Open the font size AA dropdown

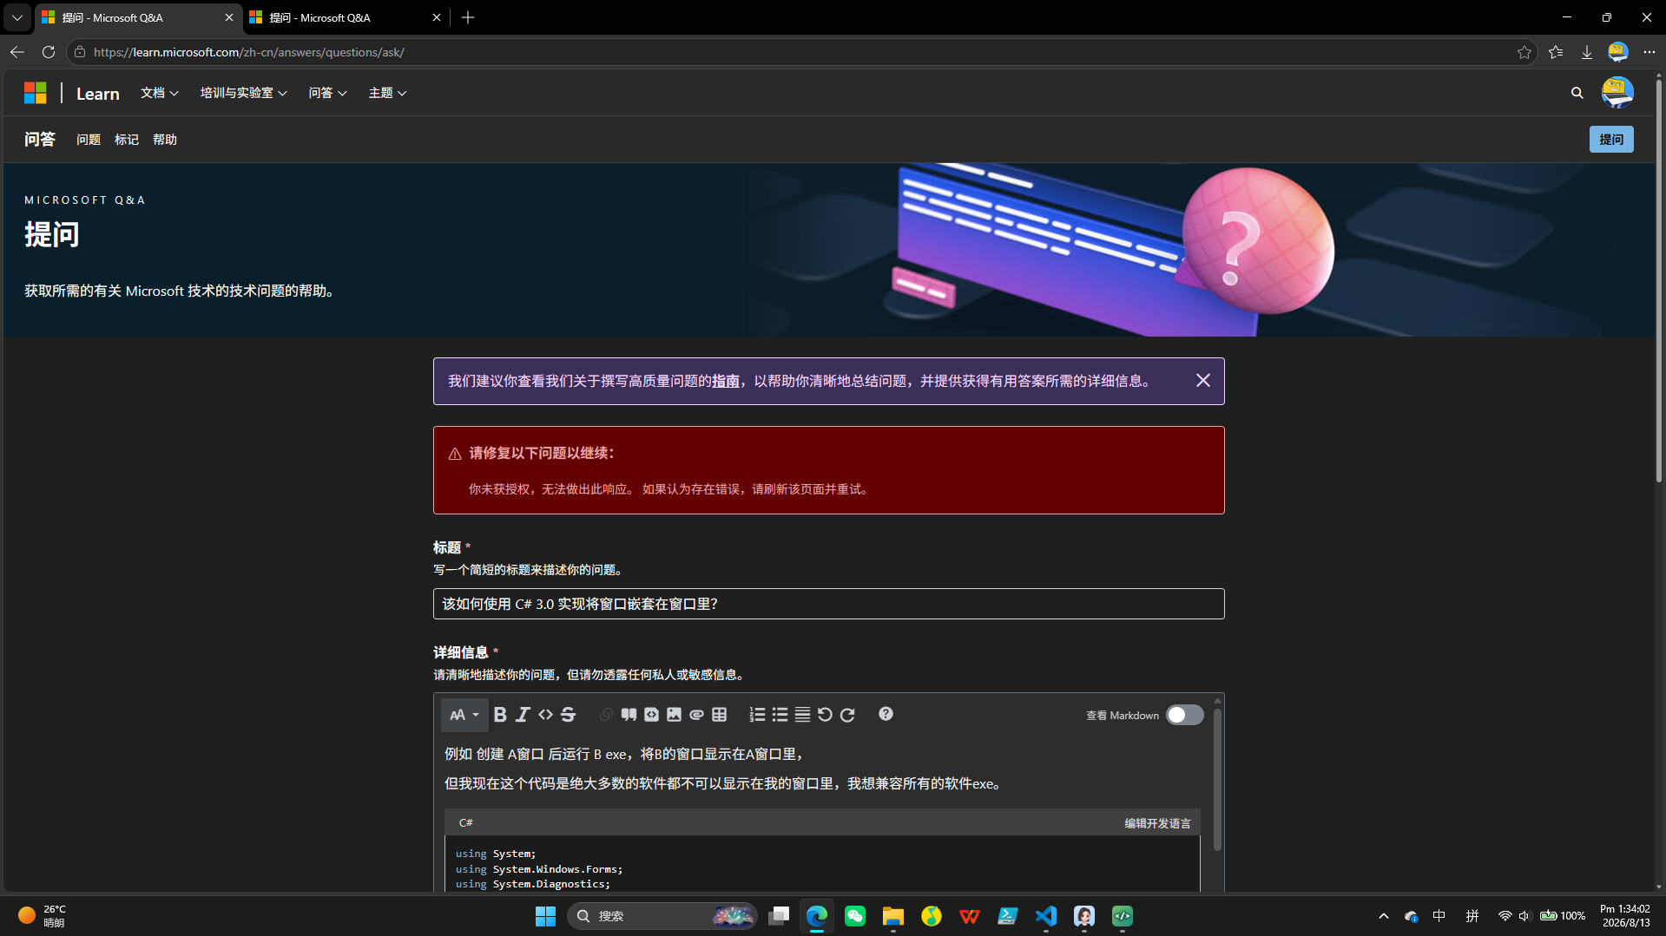click(464, 715)
